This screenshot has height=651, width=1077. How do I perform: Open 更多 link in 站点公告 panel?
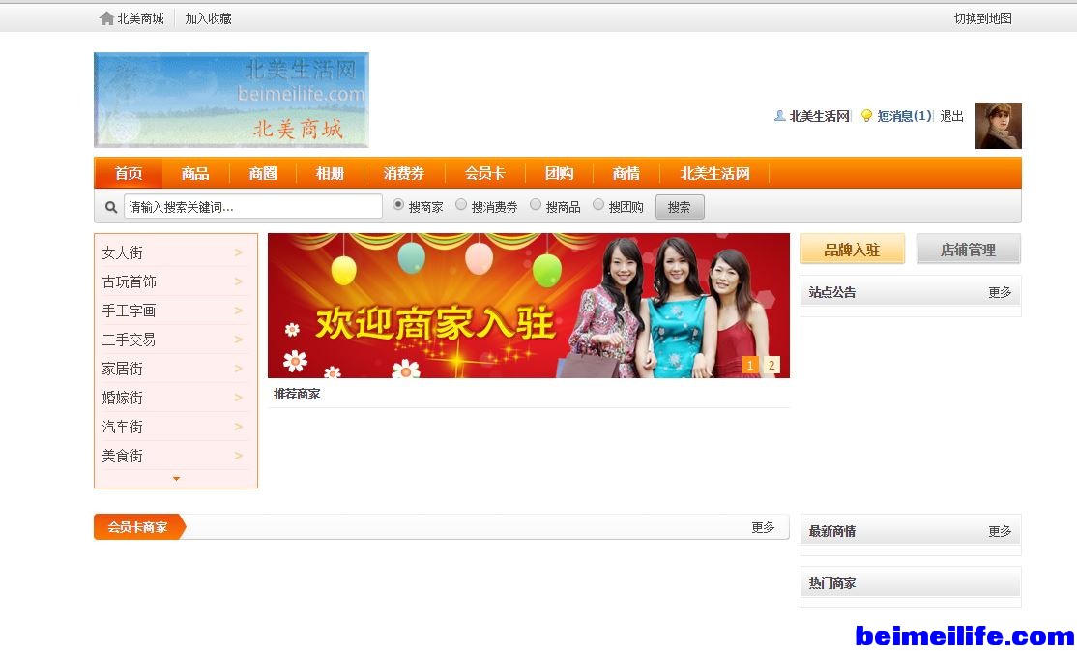(x=1000, y=292)
